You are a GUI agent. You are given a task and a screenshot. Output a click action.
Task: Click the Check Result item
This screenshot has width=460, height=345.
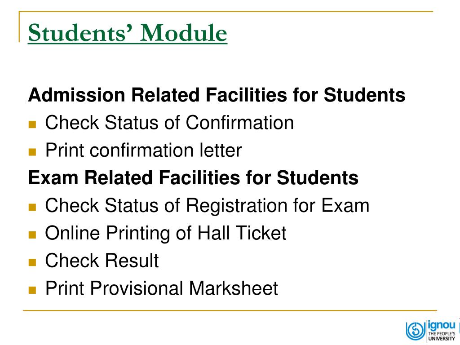[102, 261]
